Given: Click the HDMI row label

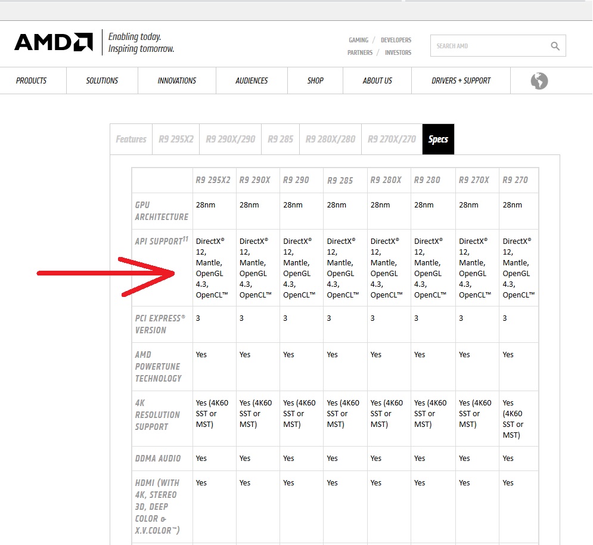Looking at the screenshot, I should [157, 506].
